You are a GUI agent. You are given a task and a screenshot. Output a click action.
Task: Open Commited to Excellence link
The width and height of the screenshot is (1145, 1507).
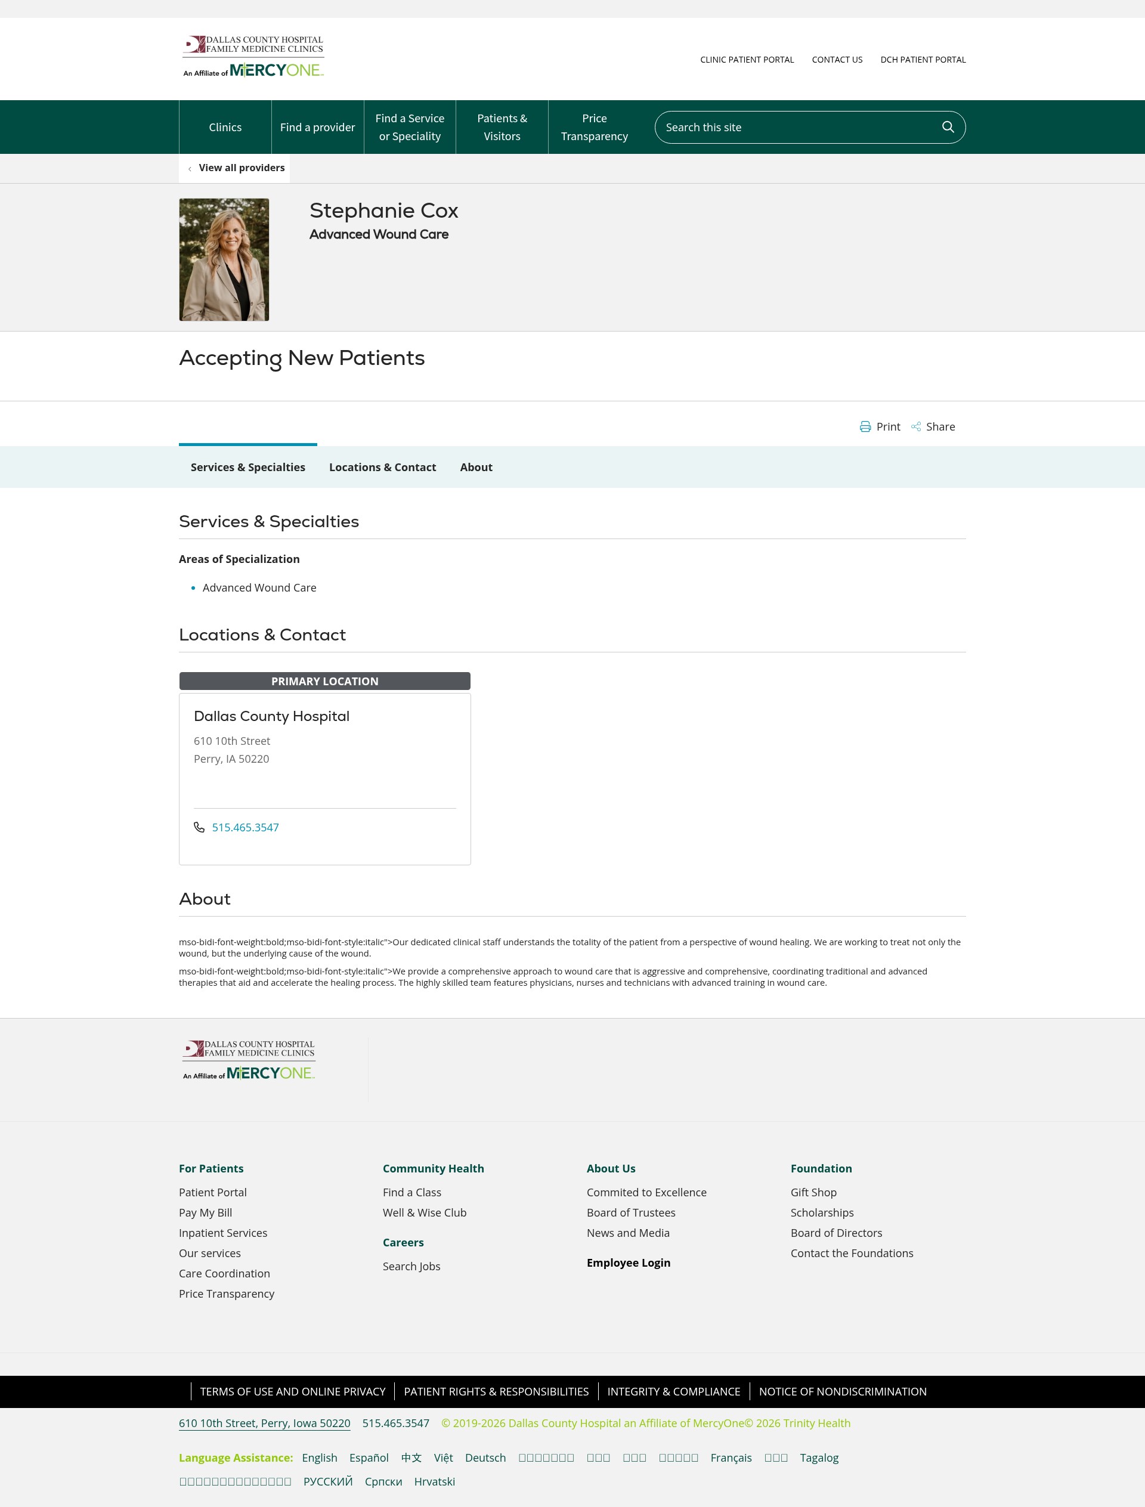click(x=646, y=1192)
